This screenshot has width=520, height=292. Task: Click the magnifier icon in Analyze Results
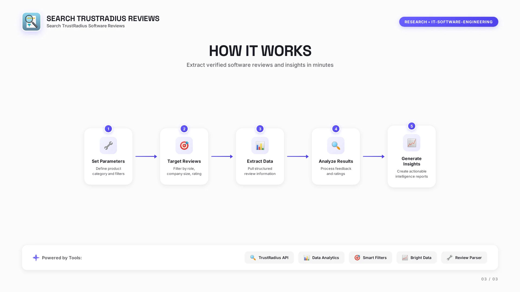click(336, 145)
